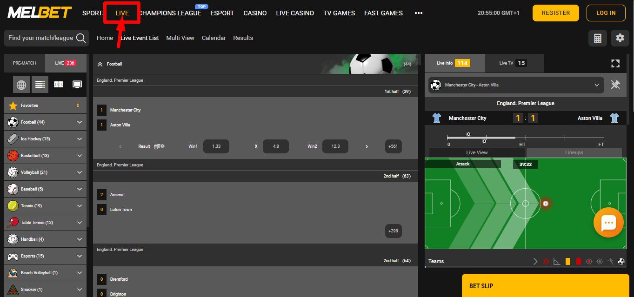634x297 pixels.
Task: Click the pin icon beside match selector
Action: tap(615, 85)
